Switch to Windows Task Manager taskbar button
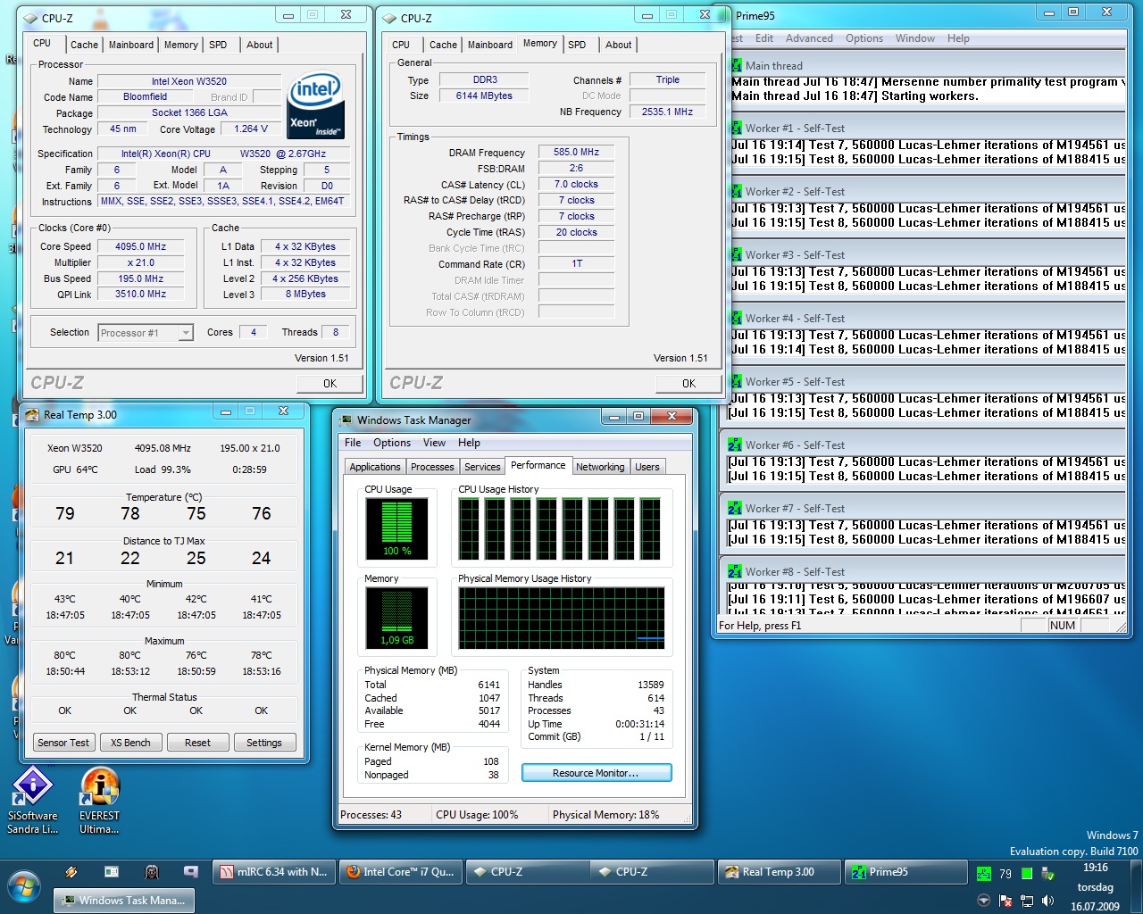The width and height of the screenshot is (1143, 914). click(x=123, y=901)
